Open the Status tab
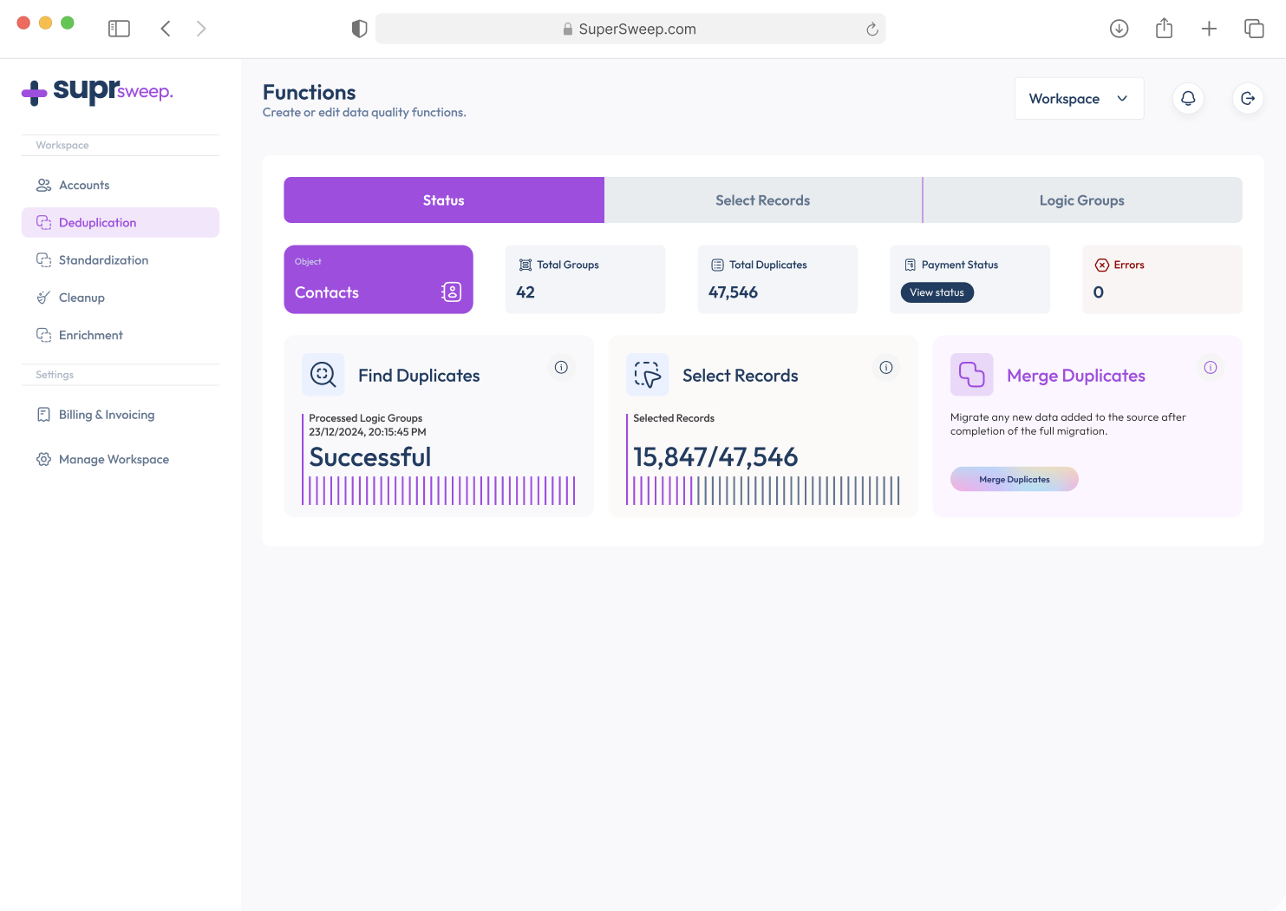Viewport: 1286px width, 911px height. (443, 200)
